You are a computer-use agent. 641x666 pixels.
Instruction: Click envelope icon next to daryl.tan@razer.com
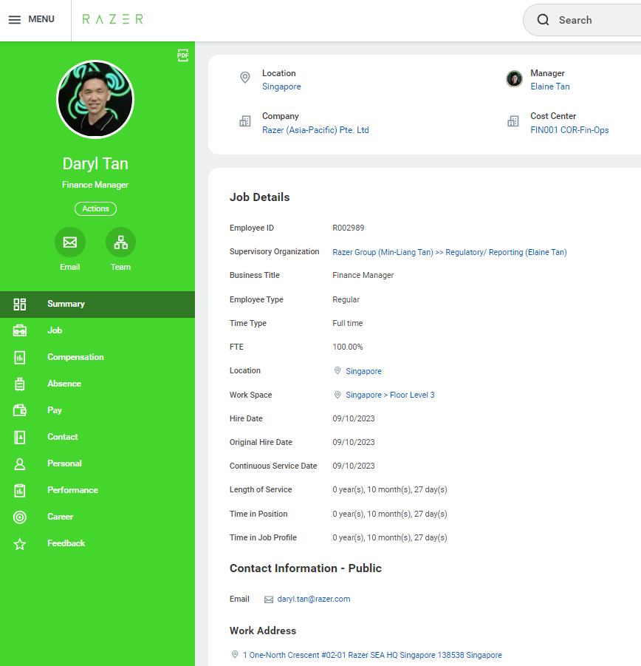(x=269, y=599)
